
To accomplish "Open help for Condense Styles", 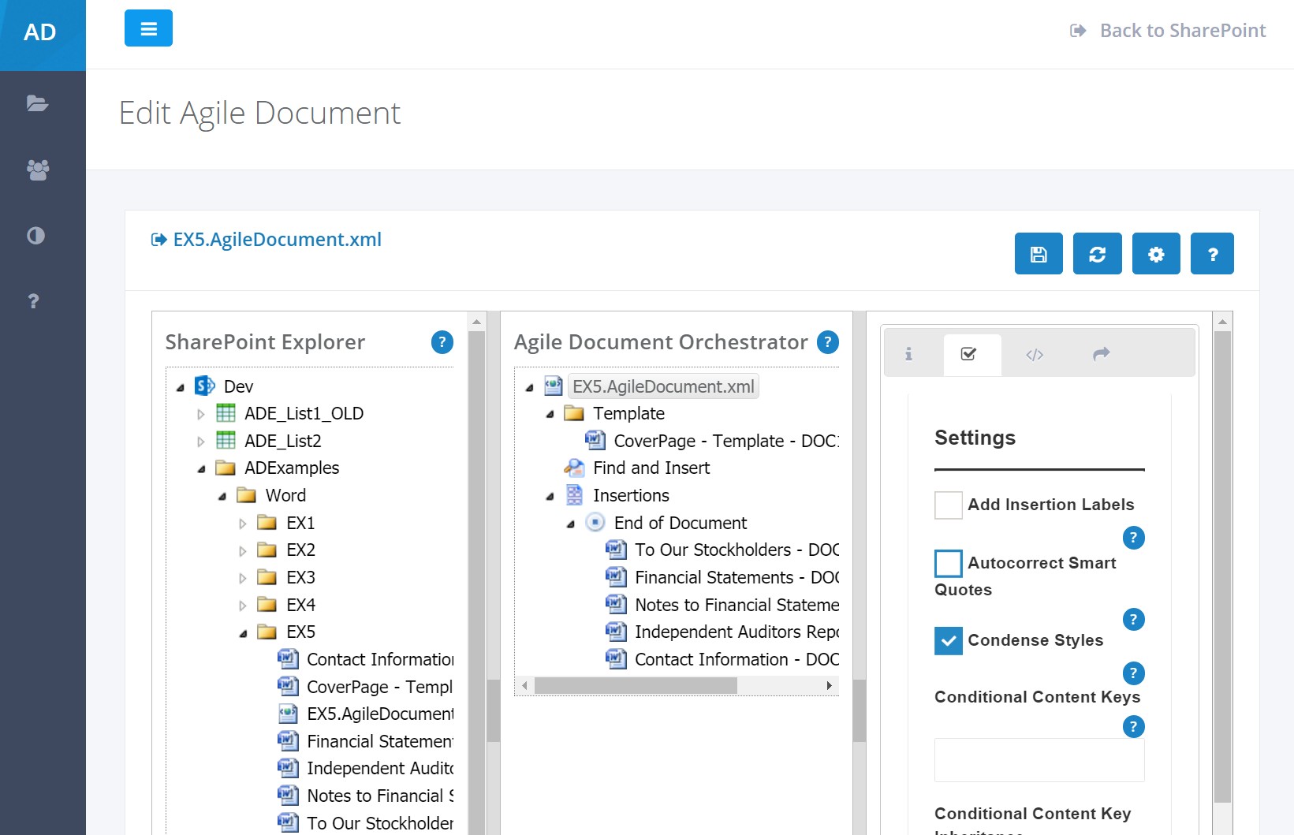I will 1133,673.
